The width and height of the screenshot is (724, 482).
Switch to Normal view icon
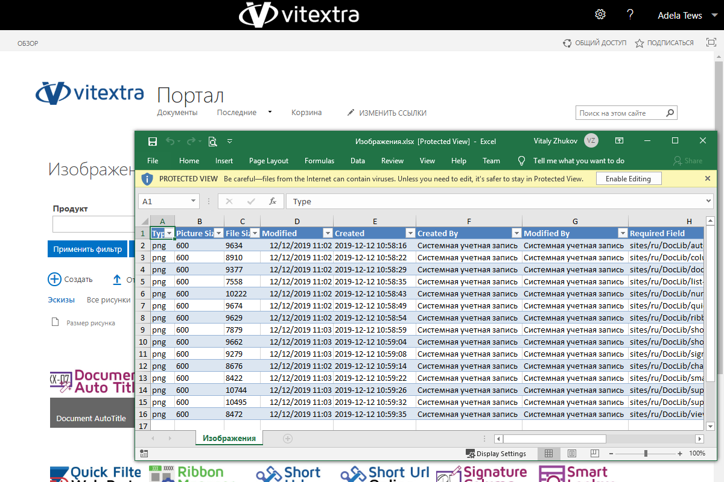tap(548, 453)
